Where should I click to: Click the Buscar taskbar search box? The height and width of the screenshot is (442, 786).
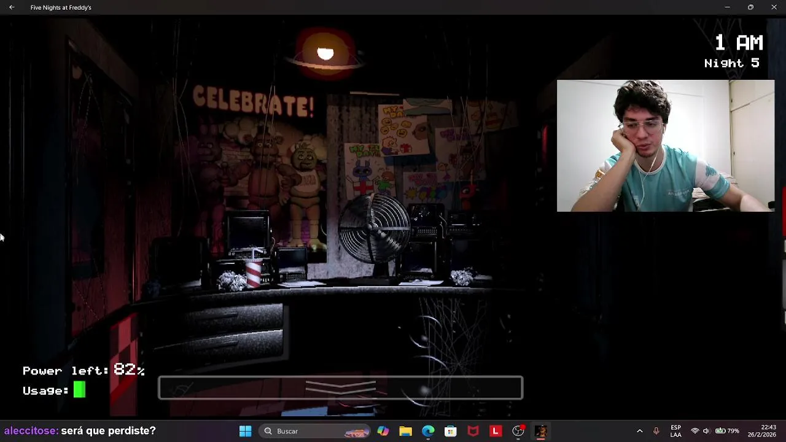point(314,431)
